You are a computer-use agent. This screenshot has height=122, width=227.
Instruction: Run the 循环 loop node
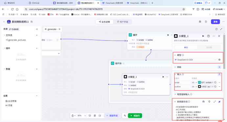[168, 35]
